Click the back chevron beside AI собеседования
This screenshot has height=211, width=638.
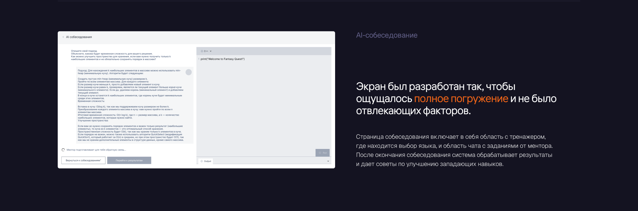tap(63, 37)
